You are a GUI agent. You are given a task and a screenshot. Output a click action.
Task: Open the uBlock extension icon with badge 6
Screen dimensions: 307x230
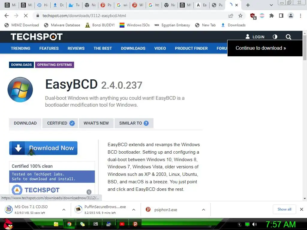click(x=253, y=16)
